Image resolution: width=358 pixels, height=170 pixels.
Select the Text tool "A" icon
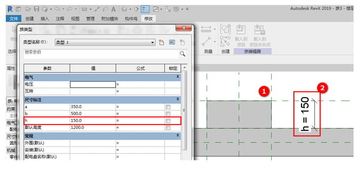113,9
